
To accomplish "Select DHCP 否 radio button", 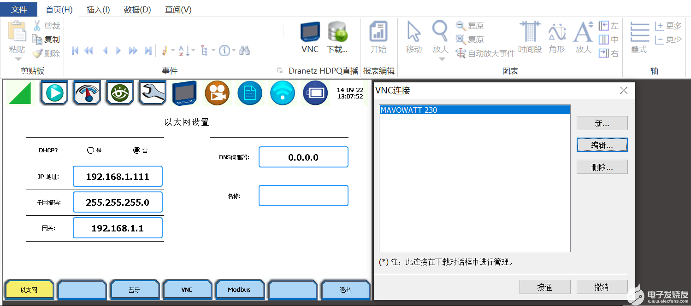I will (136, 150).
